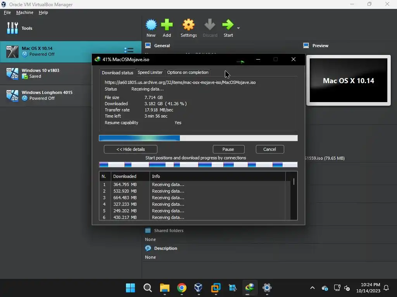Cancel the MacOSMojave.iso download
397x297 pixels.
pos(270,149)
